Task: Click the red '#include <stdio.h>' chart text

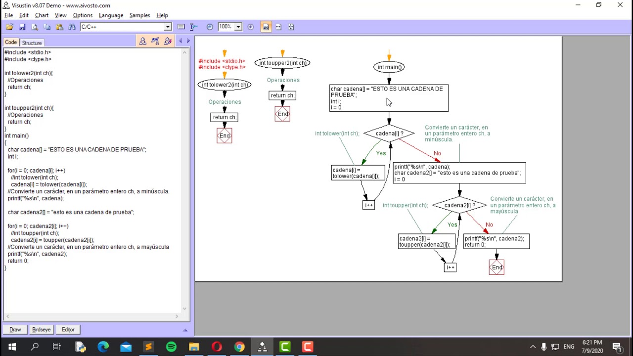Action: pyautogui.click(x=222, y=61)
